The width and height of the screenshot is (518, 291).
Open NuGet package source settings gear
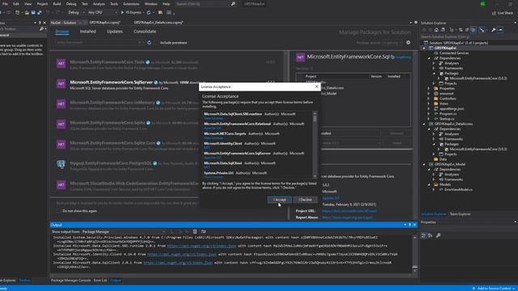(x=408, y=43)
